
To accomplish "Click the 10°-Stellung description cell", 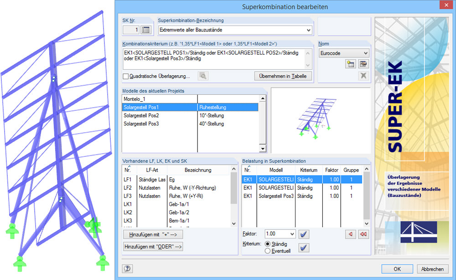I will pos(228,115).
